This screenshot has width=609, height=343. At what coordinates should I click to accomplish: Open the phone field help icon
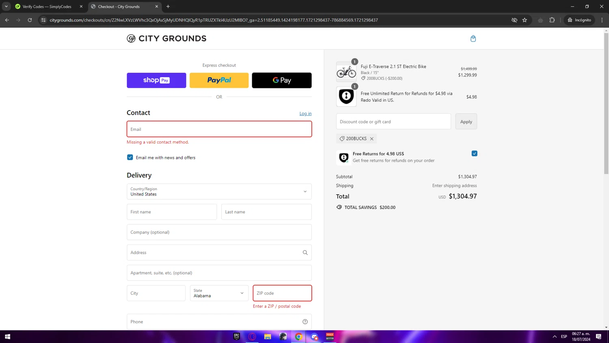(305, 322)
